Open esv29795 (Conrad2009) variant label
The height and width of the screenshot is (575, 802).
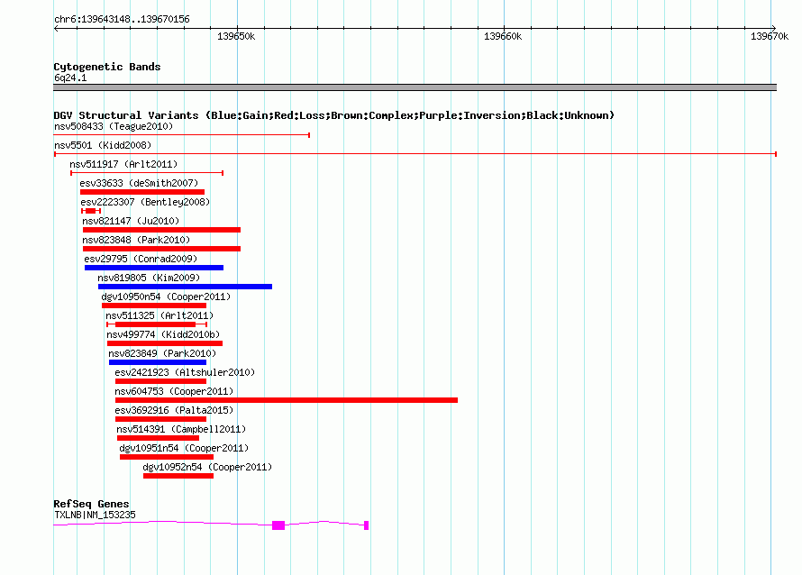(141, 259)
